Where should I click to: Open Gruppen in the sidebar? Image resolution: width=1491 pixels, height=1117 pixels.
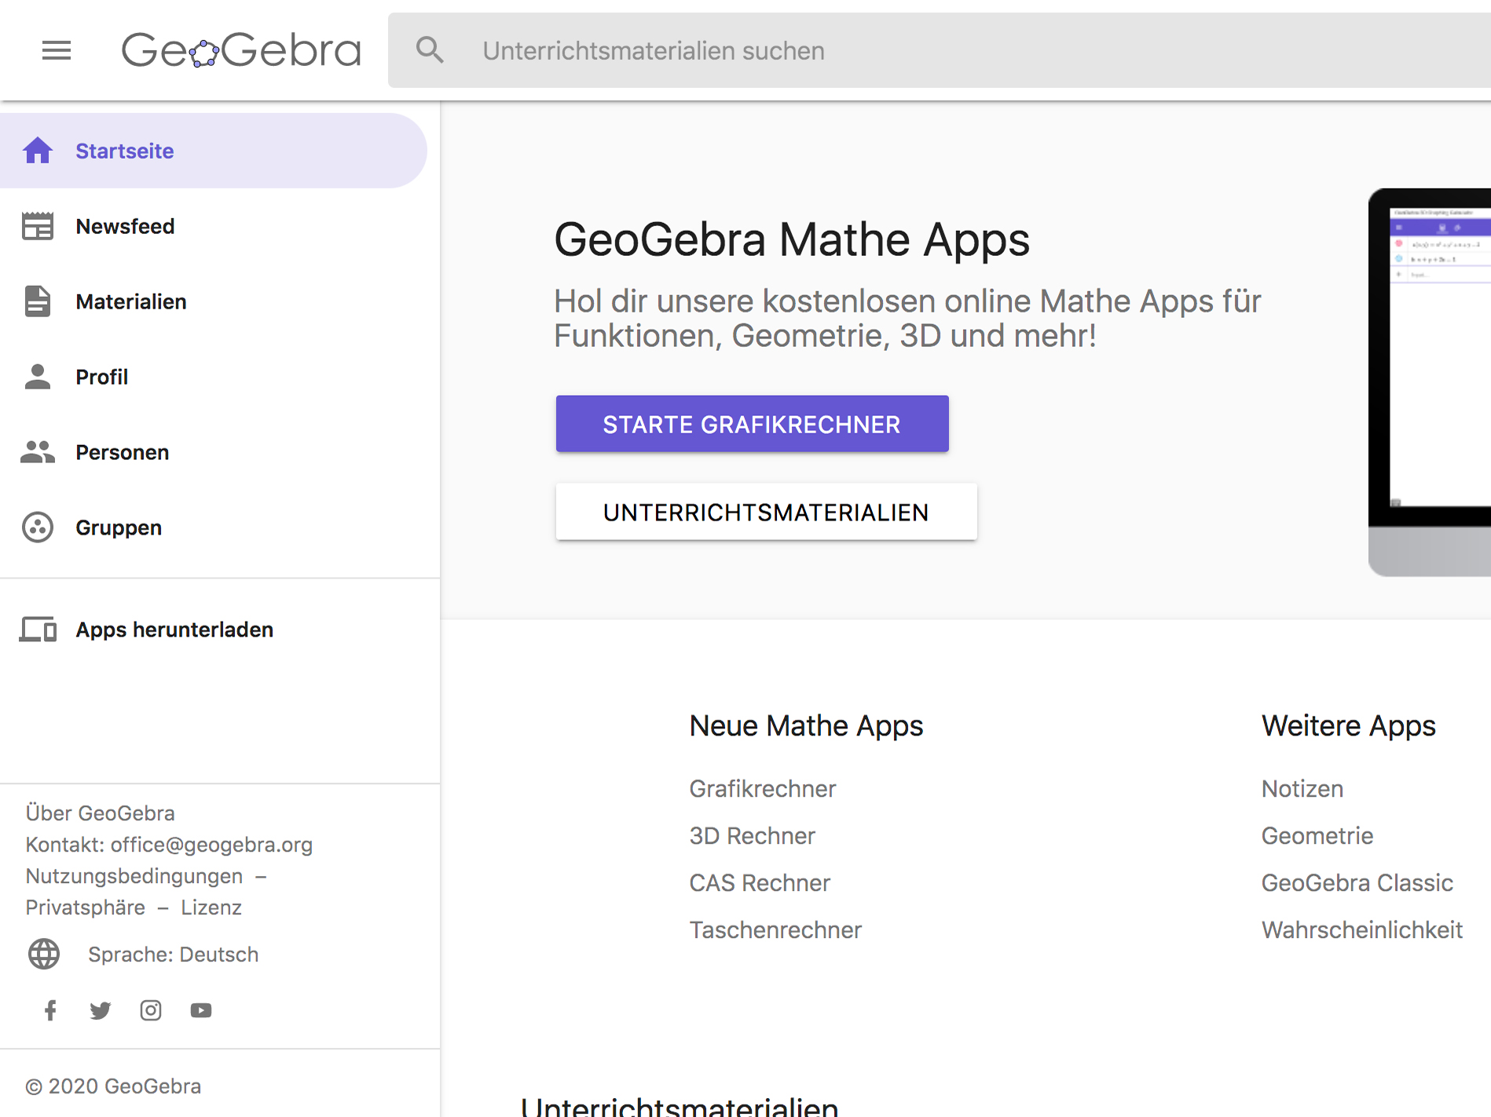pos(214,527)
